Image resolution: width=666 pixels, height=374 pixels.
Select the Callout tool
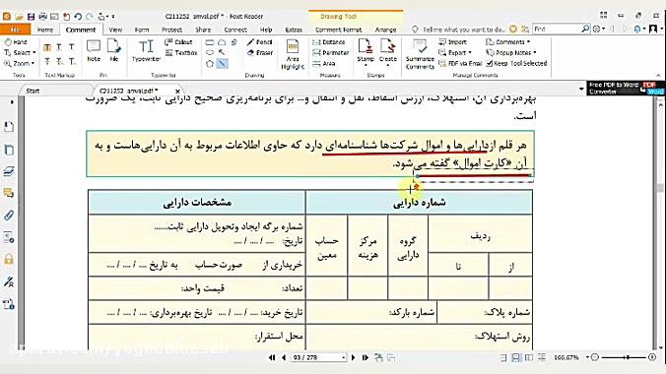179,42
